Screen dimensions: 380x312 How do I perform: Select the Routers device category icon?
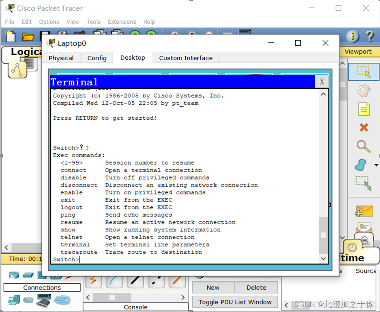pos(14,275)
